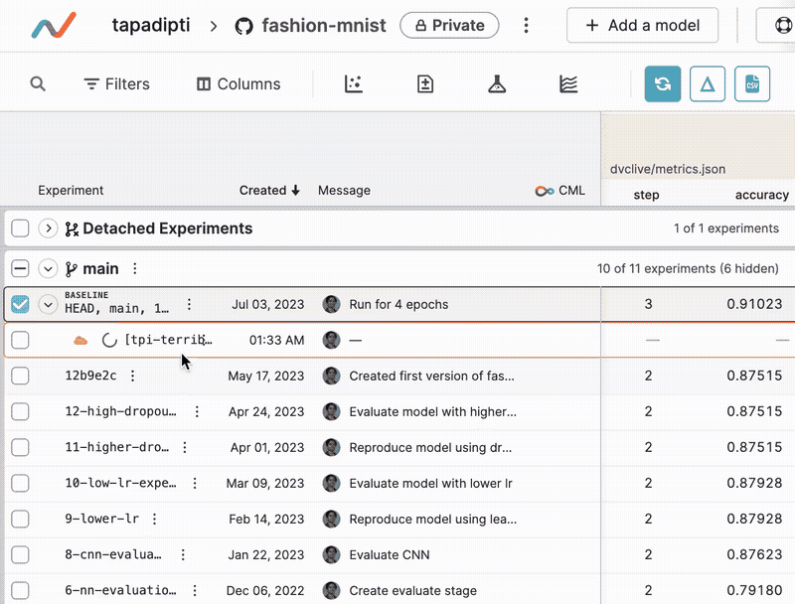Open the project options kebab menu
795x604 pixels.
(527, 26)
